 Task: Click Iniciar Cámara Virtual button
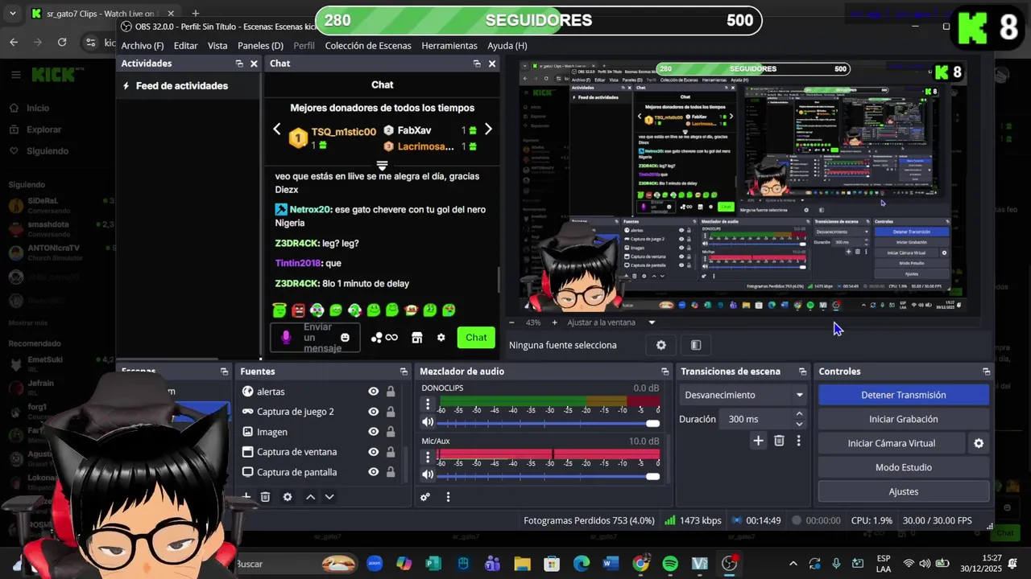(x=892, y=443)
